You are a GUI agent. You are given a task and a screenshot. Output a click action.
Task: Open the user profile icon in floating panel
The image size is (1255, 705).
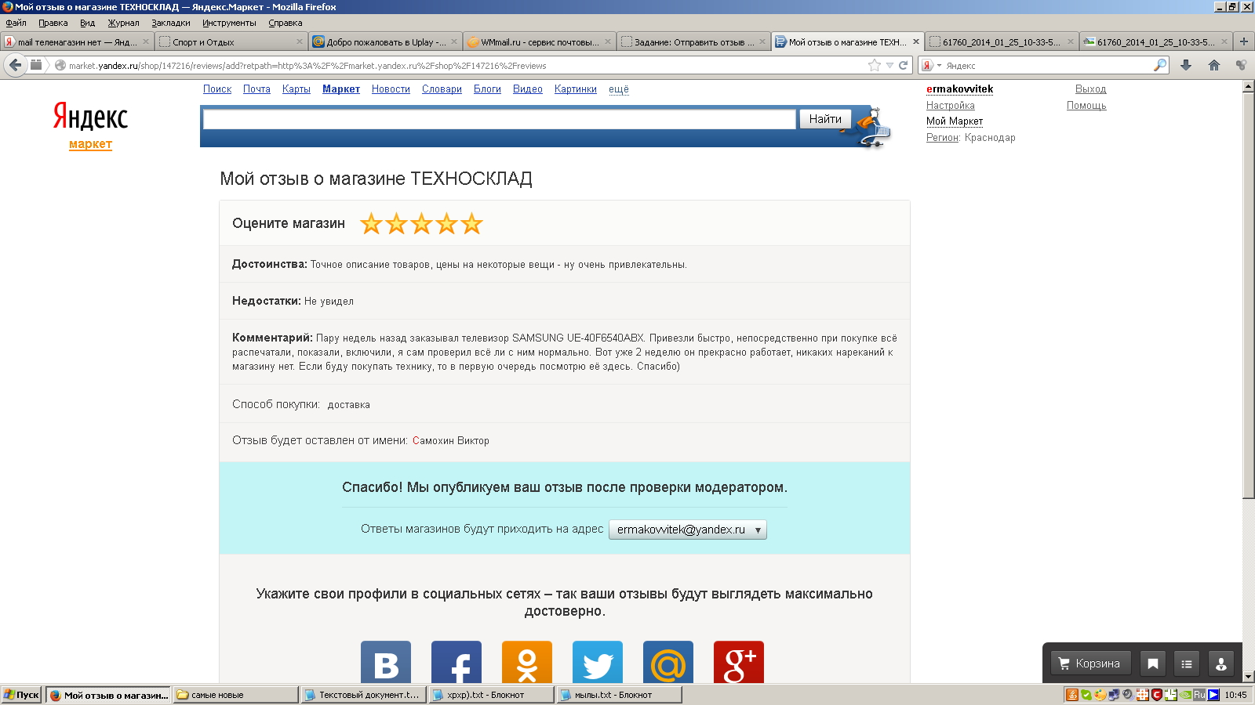pyautogui.click(x=1221, y=663)
